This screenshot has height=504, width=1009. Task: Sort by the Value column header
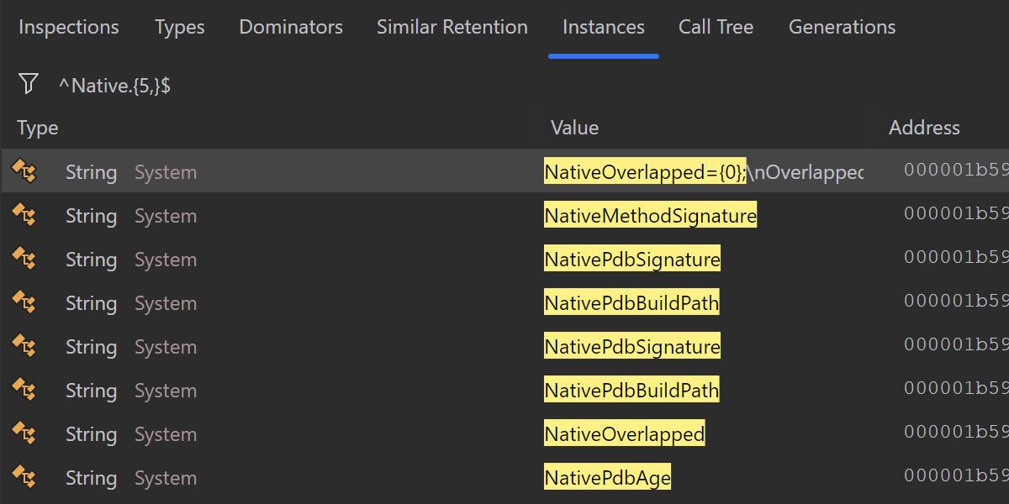[574, 128]
